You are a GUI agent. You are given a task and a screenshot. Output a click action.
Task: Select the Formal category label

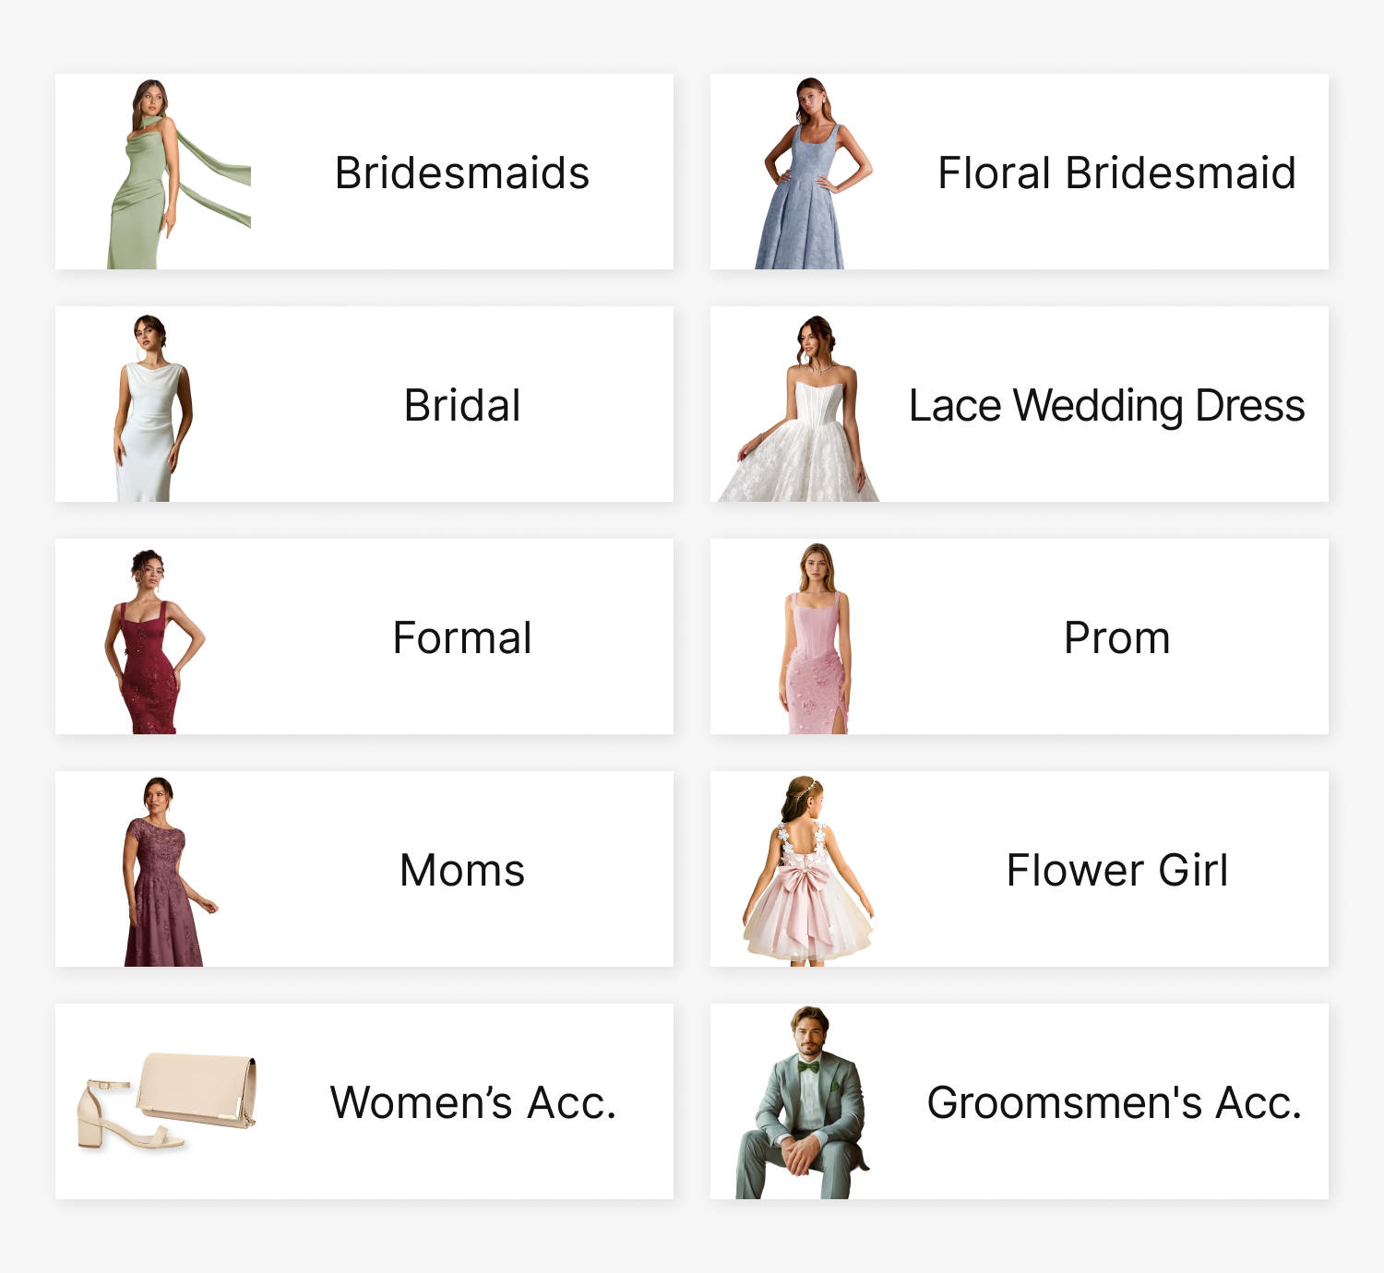(x=462, y=637)
